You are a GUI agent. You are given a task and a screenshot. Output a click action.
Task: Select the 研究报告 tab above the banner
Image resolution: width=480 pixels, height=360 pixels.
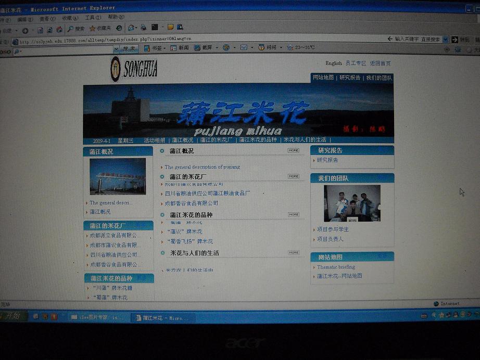[x=350, y=78]
